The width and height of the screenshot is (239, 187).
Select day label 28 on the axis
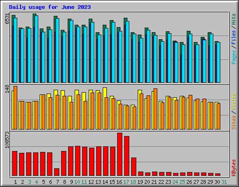point(203,182)
